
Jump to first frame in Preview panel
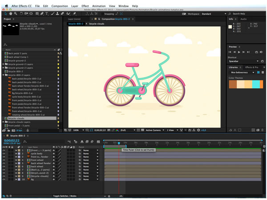pos(230,52)
